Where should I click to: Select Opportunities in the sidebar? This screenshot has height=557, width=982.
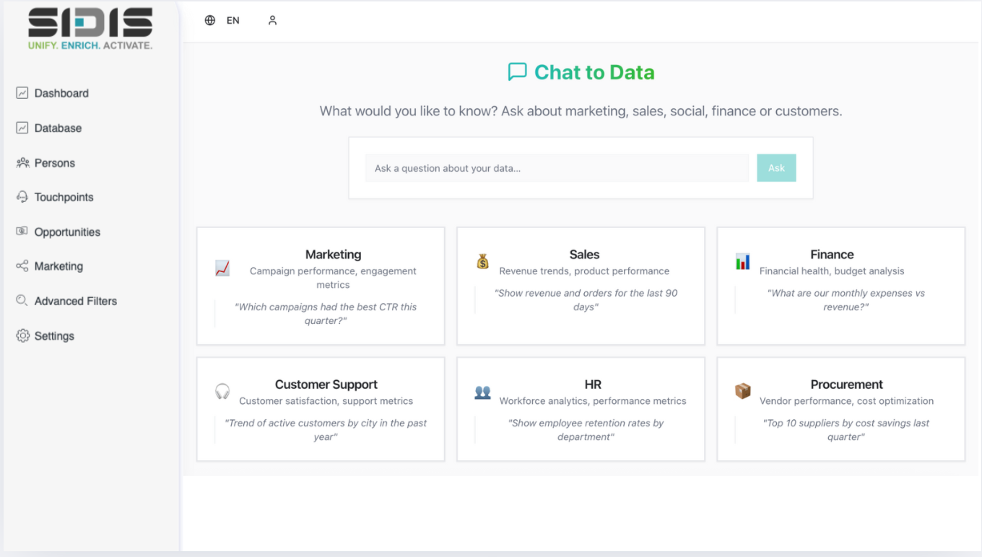click(x=67, y=232)
